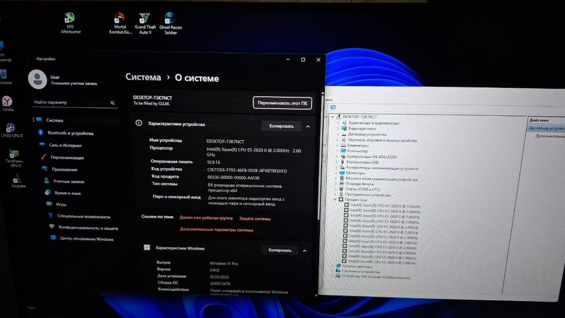The height and width of the screenshot is (318, 565).
Task: Collapse the Характеристики устройства section
Action: [x=308, y=127]
